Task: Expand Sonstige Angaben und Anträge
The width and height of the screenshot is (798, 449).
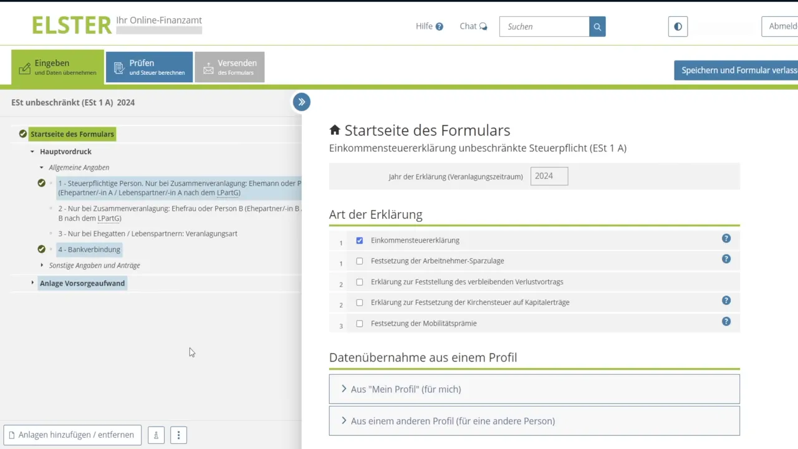Action: click(x=42, y=264)
